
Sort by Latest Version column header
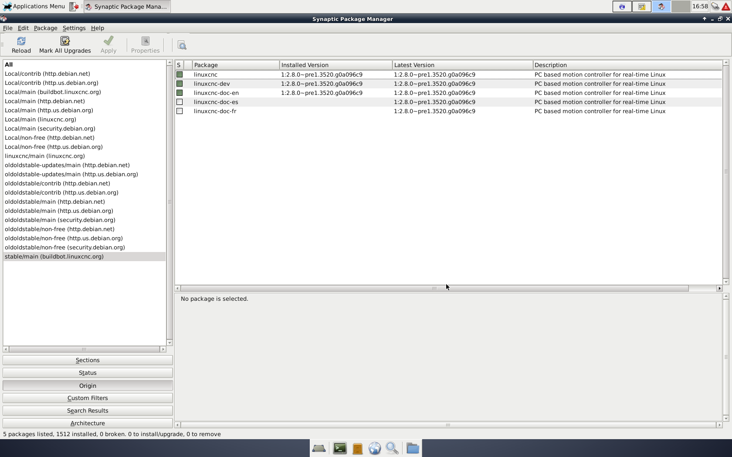(x=462, y=65)
